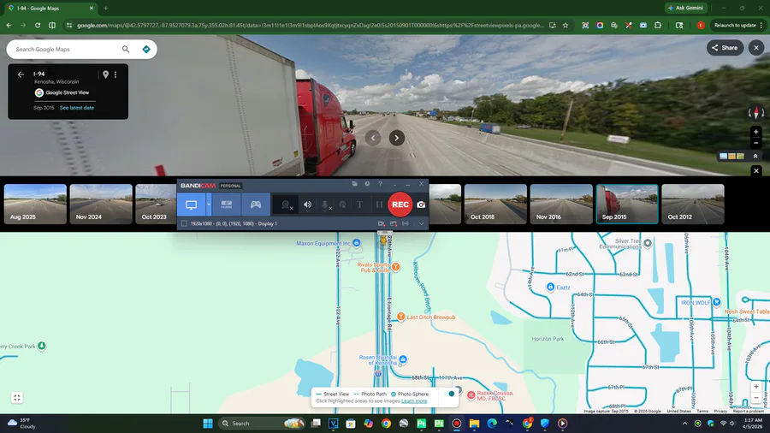Select Oct 2023 Street View thumbnail
The image size is (770, 433).
tap(157, 205)
